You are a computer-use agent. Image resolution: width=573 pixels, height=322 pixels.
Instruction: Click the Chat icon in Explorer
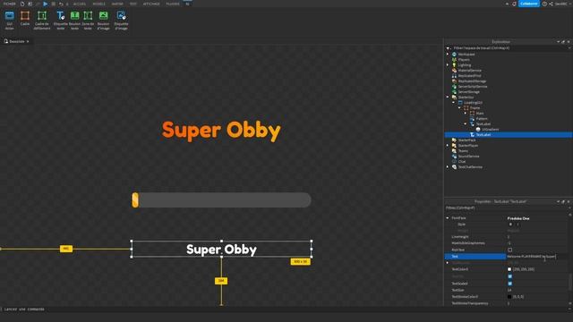(x=454, y=161)
